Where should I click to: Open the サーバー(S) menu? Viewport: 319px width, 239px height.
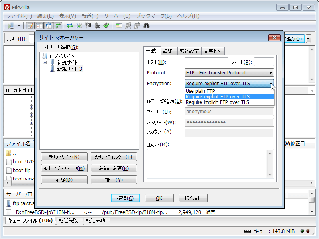point(117,16)
